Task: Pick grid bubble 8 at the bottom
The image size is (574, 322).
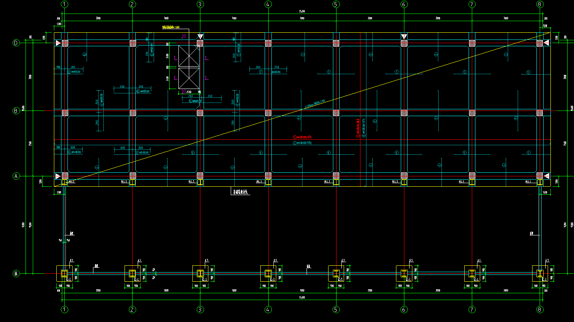Action: [x=540, y=309]
